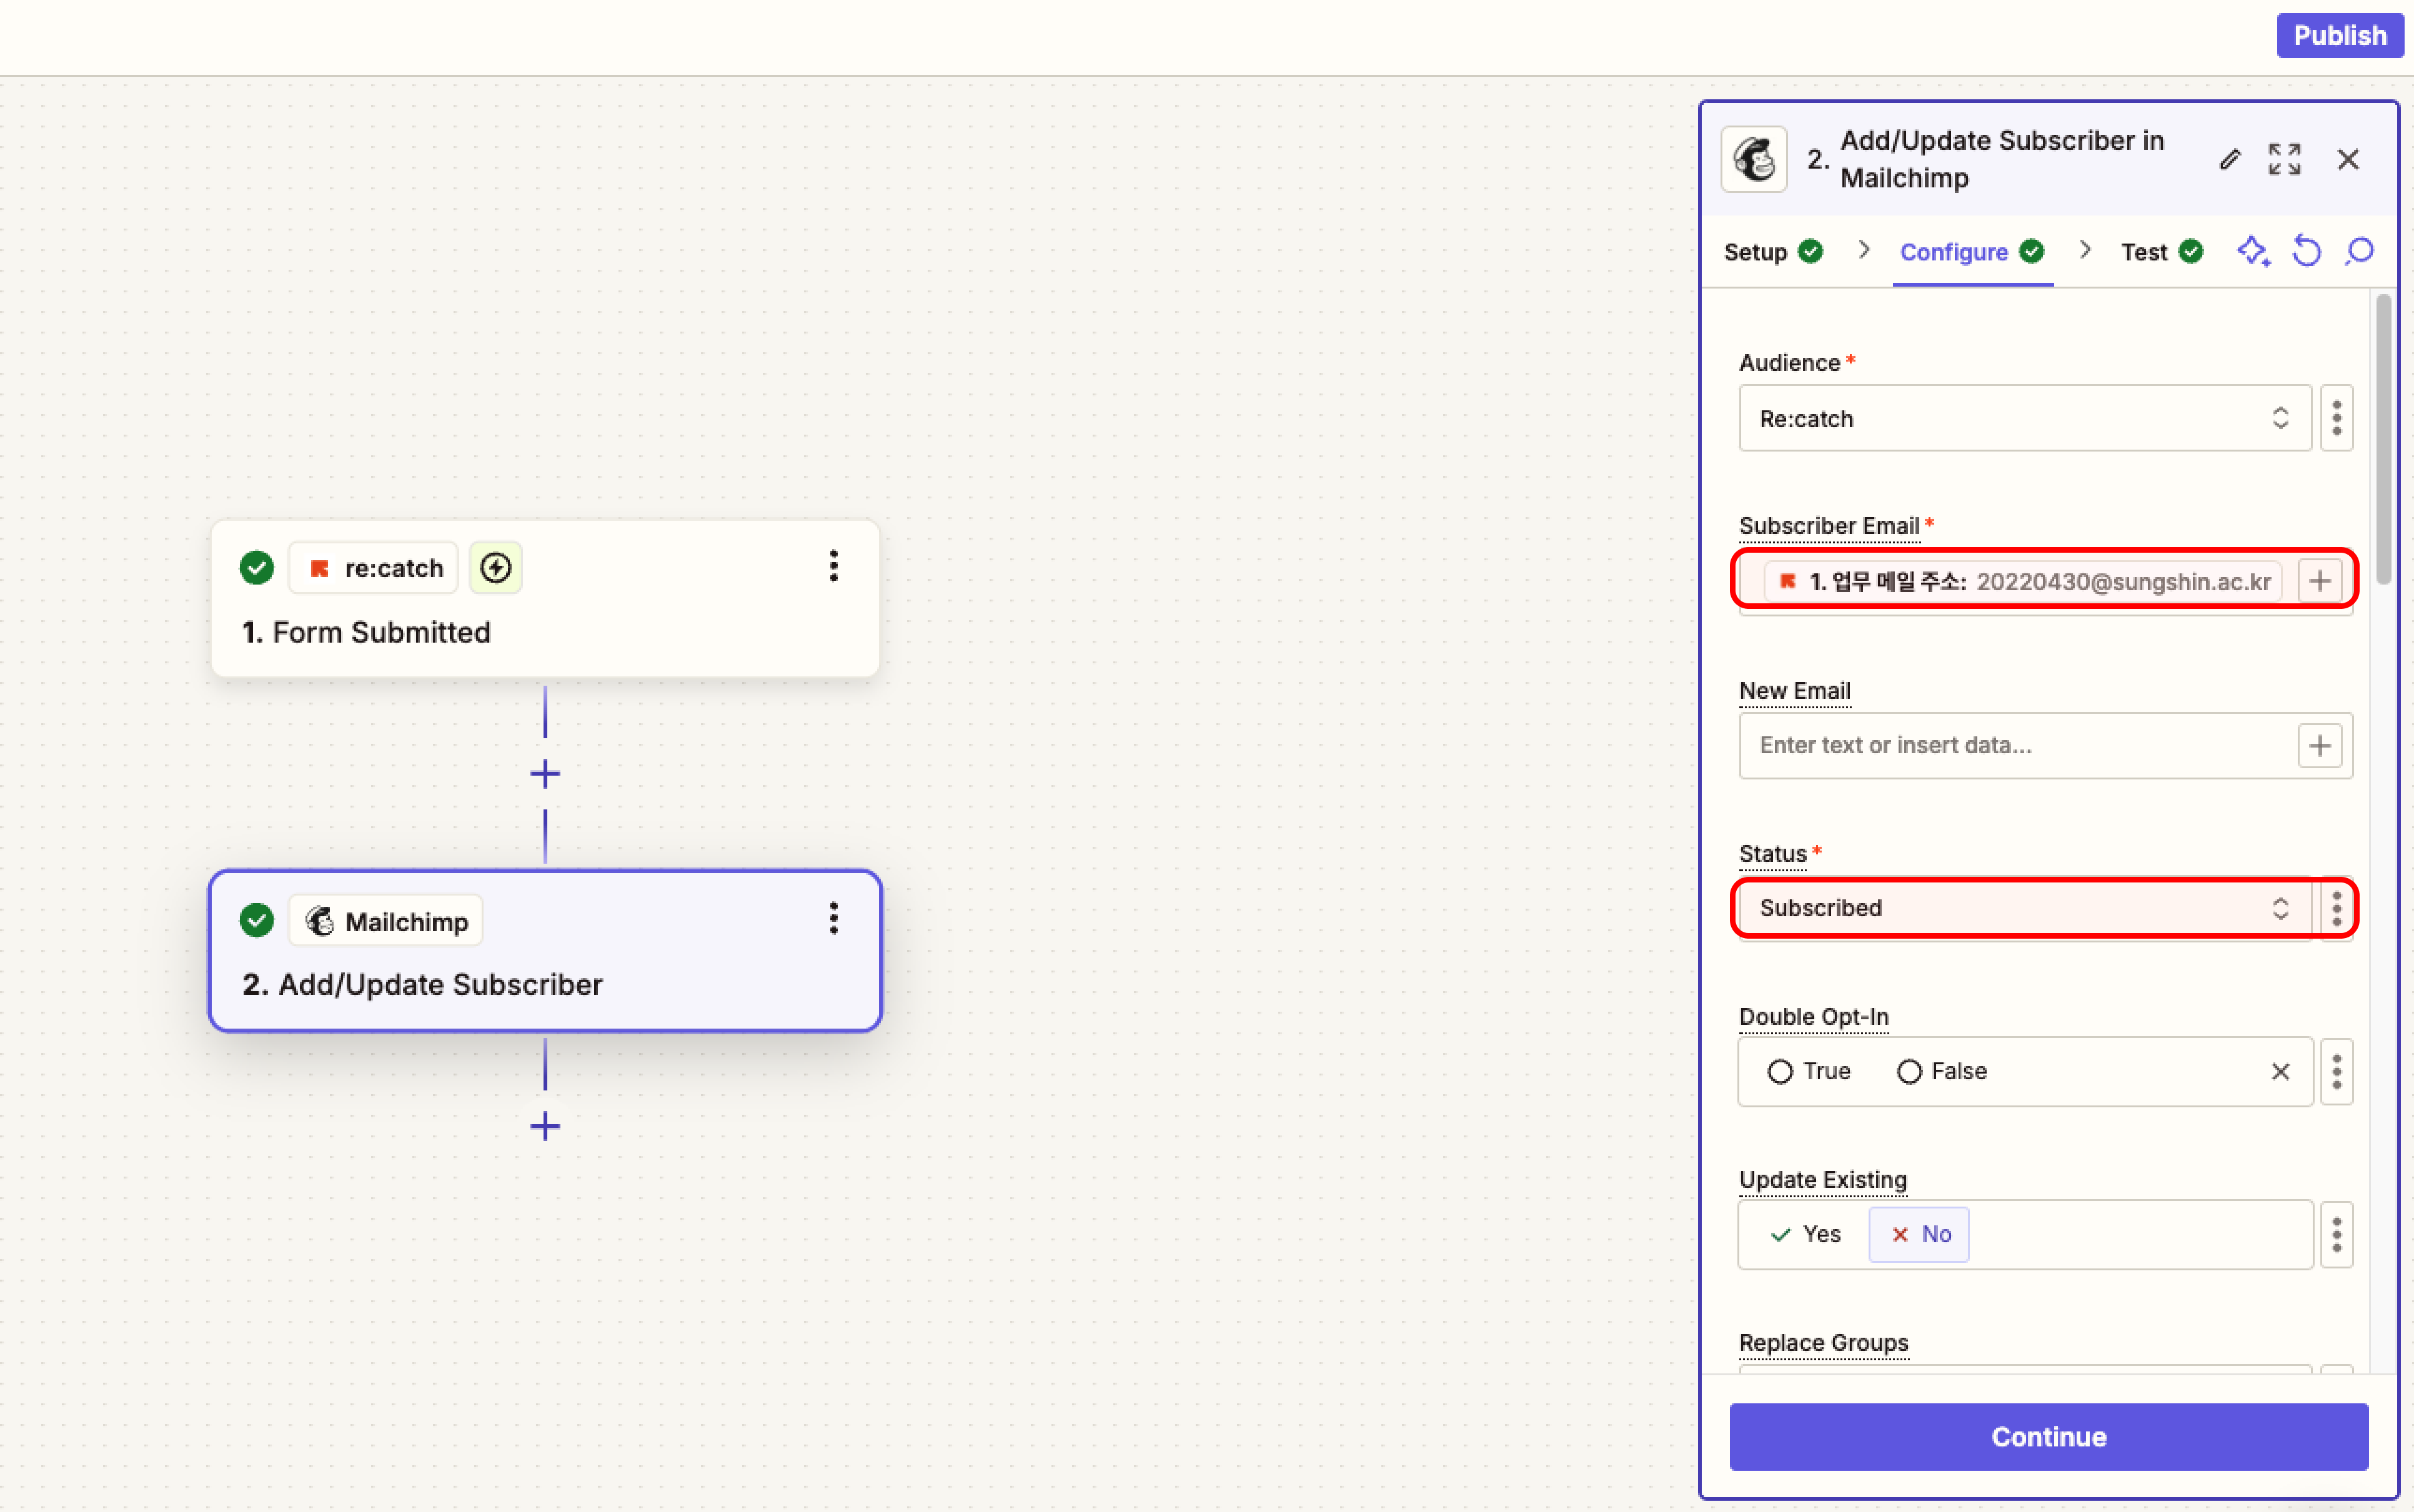This screenshot has height=1512, width=2414.
Task: Insert data into Subscriber Email with plus
Action: click(2320, 581)
